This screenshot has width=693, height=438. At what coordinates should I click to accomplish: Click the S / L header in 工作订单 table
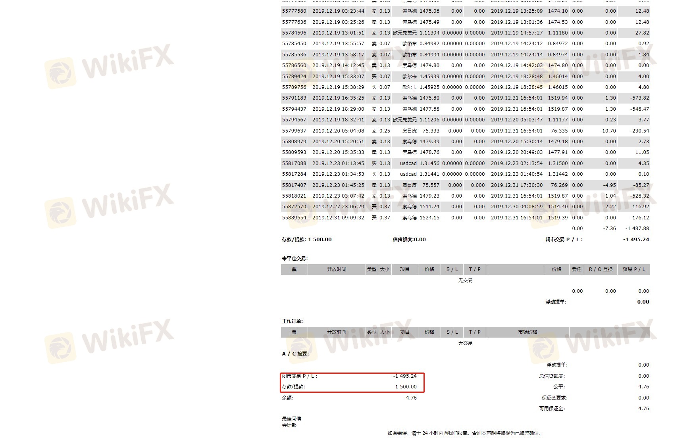click(452, 332)
